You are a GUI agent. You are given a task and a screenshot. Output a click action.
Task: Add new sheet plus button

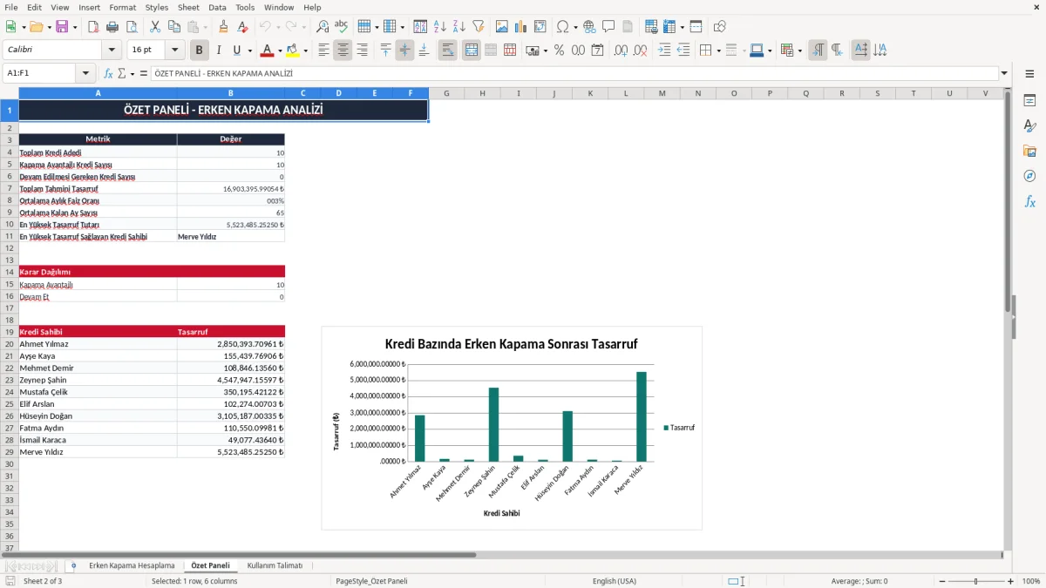tap(73, 565)
